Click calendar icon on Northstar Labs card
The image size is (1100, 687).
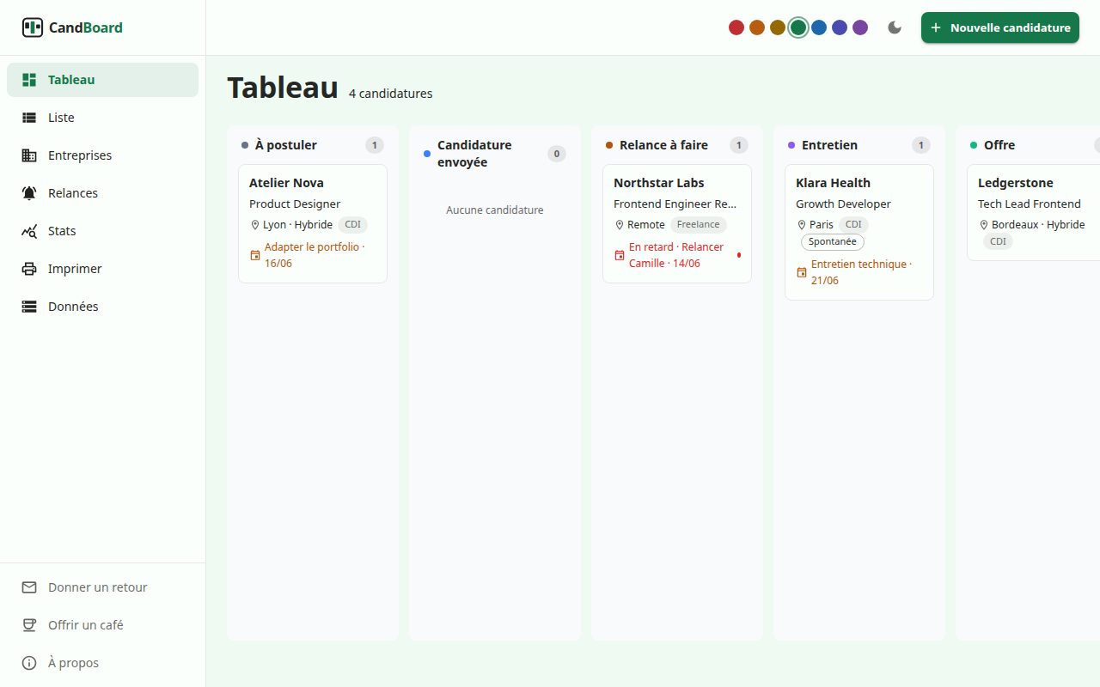tap(620, 255)
